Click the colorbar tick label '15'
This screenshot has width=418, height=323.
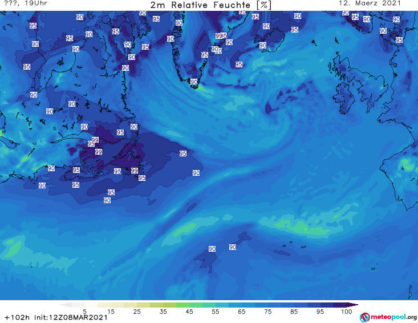(x=111, y=312)
